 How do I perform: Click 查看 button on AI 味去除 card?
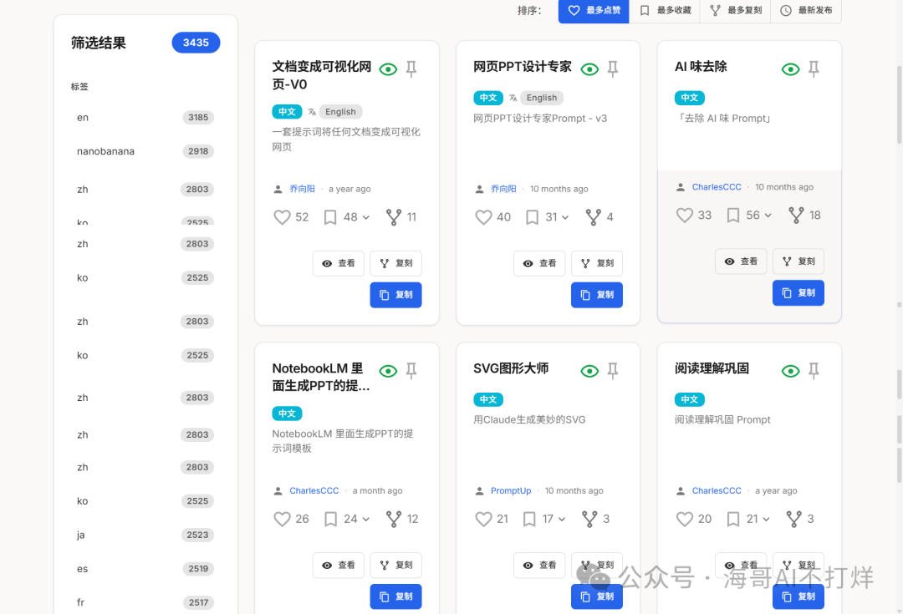coord(741,261)
